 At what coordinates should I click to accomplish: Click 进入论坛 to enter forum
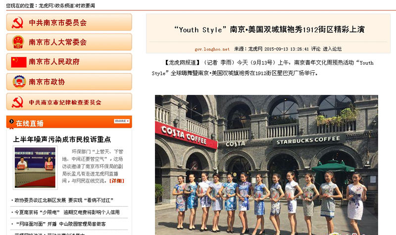(332, 49)
